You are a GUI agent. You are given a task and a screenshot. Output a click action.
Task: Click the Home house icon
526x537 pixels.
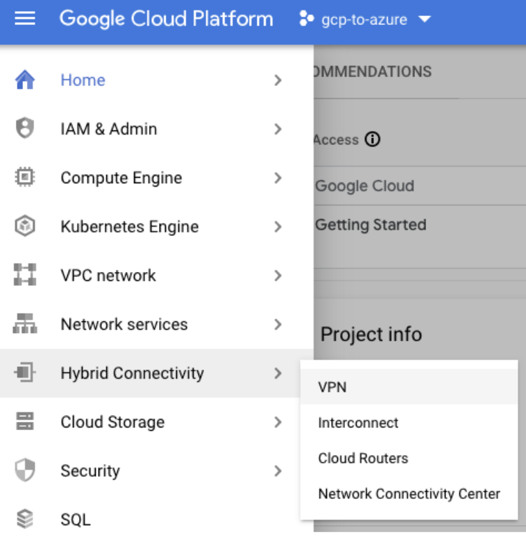[25, 80]
